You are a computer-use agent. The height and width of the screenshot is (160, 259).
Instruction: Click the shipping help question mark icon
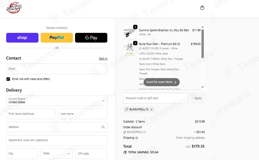pyautogui.click(x=137, y=138)
